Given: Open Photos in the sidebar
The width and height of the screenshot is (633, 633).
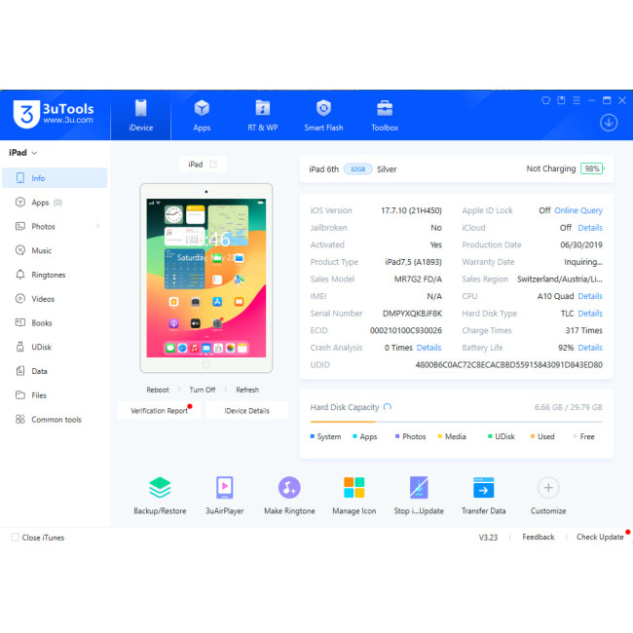Looking at the screenshot, I should (x=55, y=227).
